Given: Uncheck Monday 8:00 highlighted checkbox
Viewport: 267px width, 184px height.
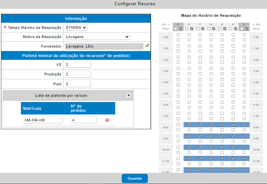Looking at the screenshot, I should (x=189, y=125).
